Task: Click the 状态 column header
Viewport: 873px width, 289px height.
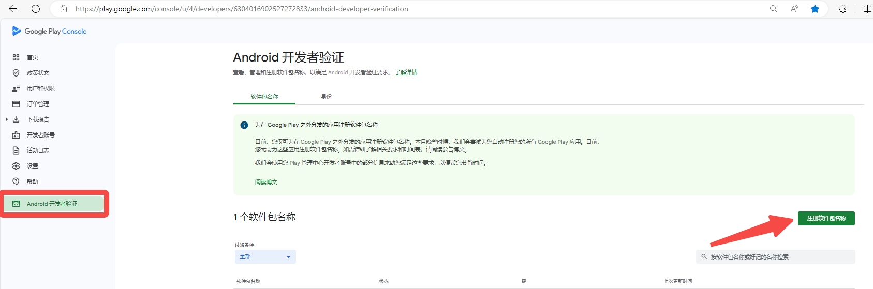Action: pyautogui.click(x=383, y=281)
